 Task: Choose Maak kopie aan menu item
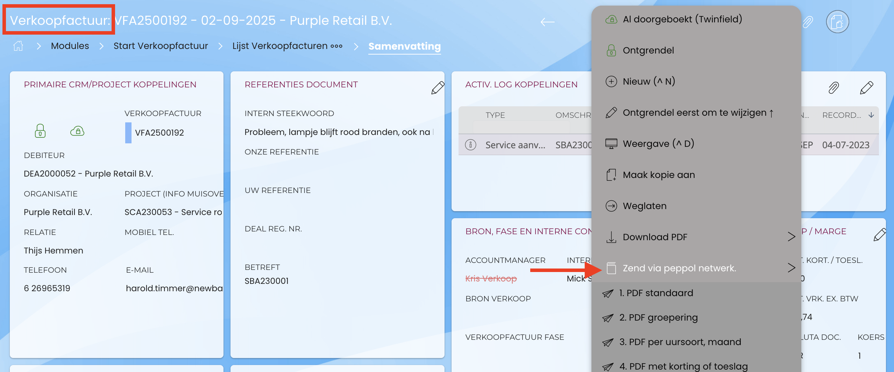[x=659, y=175]
